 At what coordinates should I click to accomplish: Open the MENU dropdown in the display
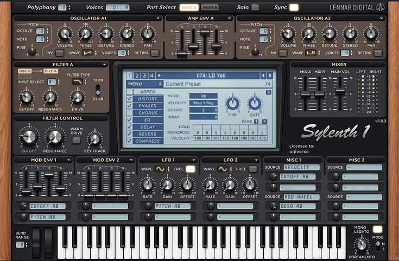pos(144,84)
